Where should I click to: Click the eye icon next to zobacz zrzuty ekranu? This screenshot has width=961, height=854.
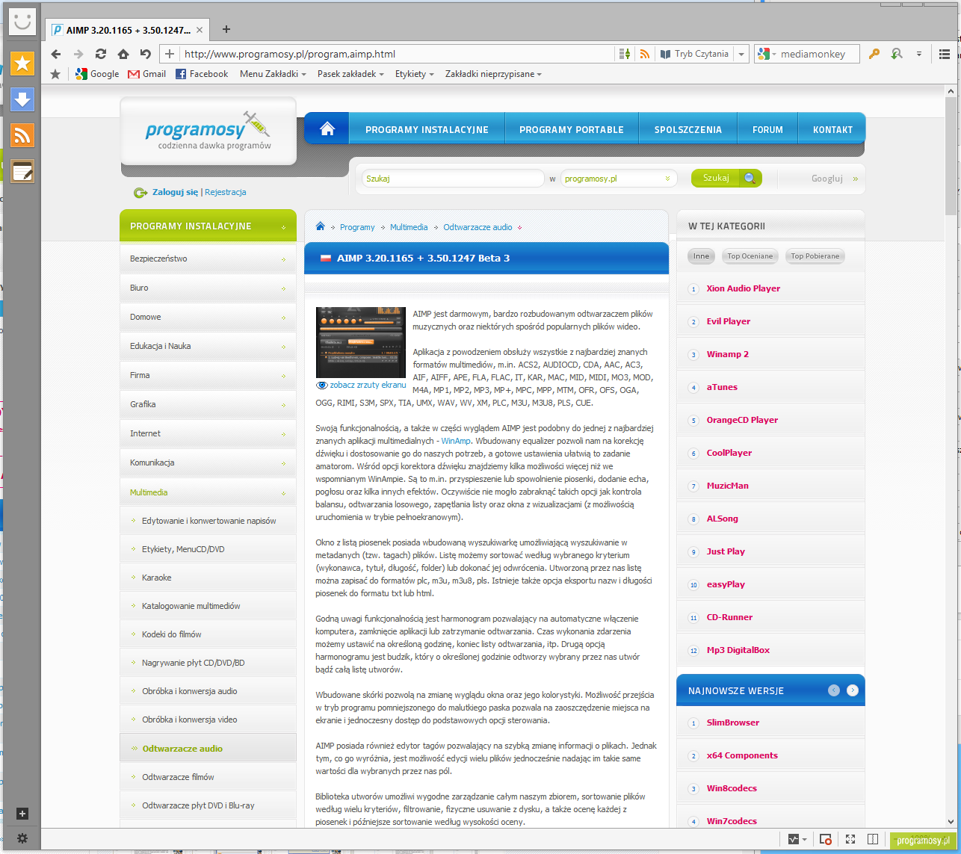point(322,386)
